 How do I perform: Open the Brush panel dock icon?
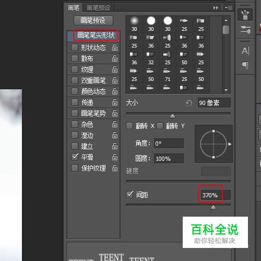pyautogui.click(x=245, y=15)
